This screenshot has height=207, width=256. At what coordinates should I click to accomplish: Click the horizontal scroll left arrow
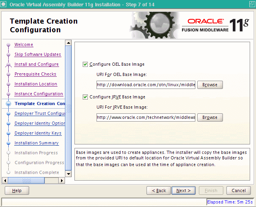tap(5, 181)
